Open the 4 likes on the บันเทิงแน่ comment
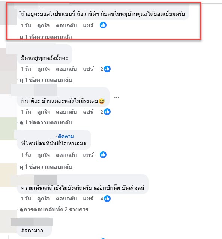 [x=105, y=199]
